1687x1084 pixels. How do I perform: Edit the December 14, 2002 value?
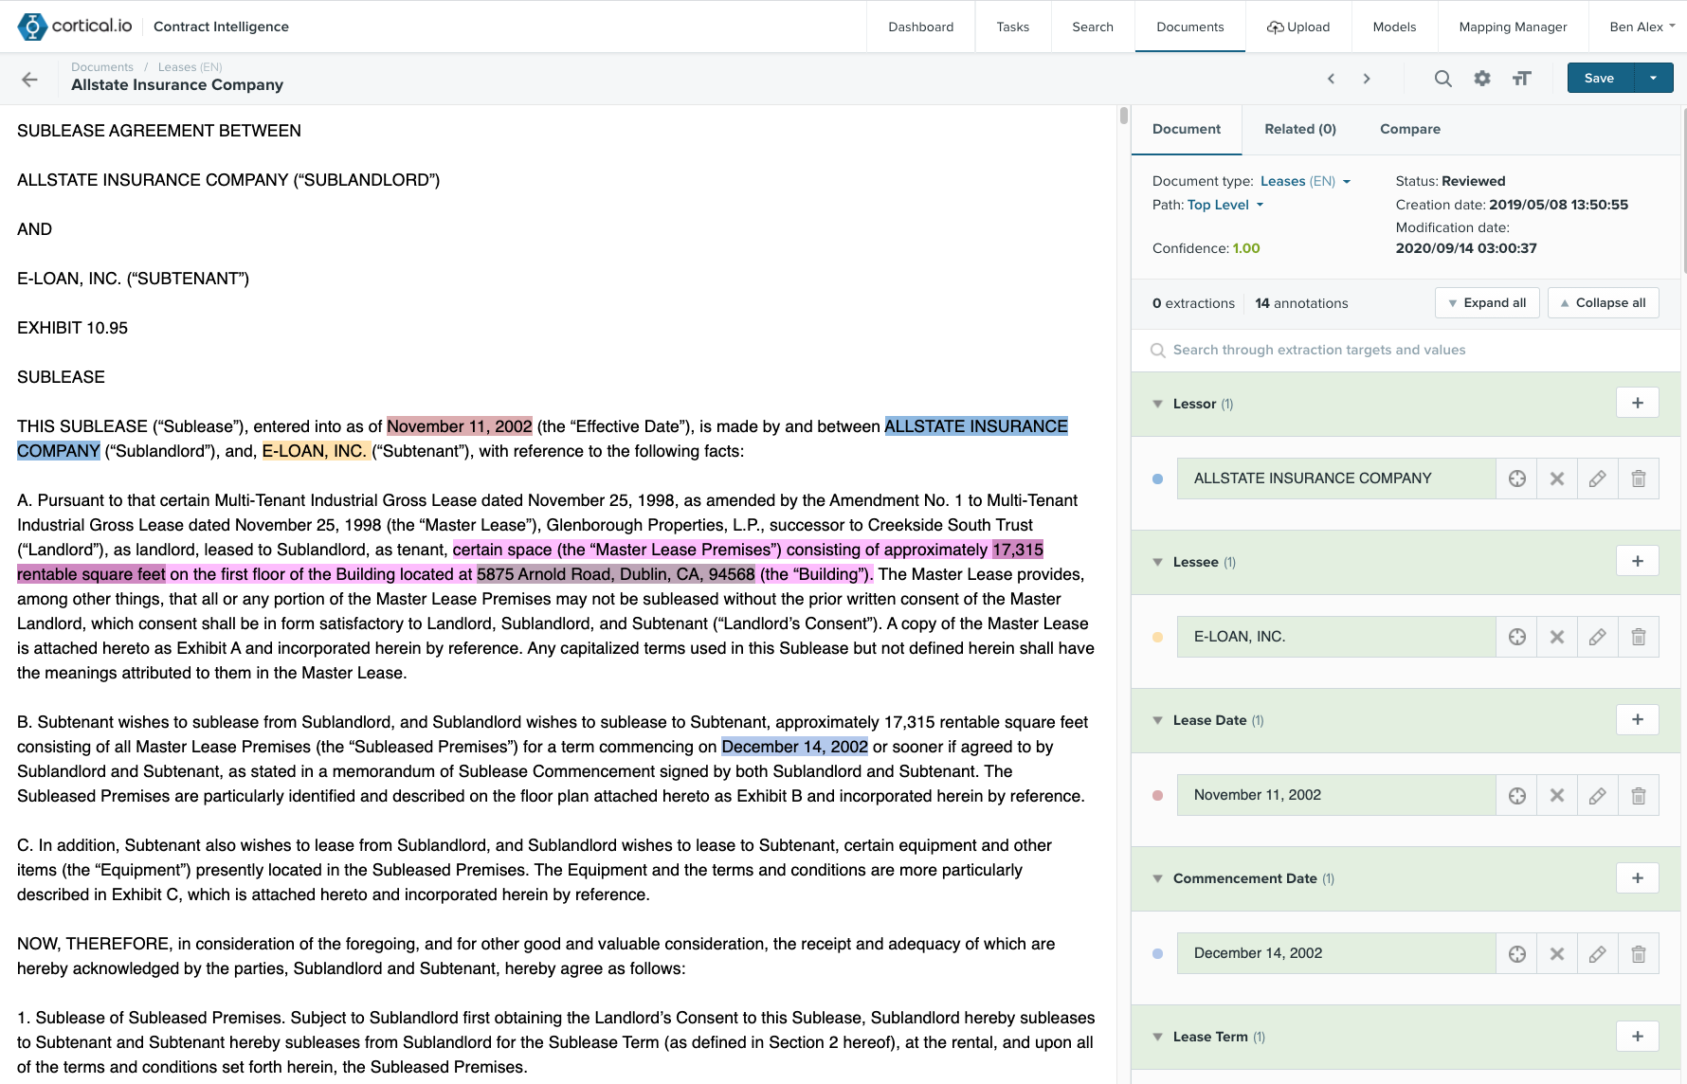[x=1598, y=953]
